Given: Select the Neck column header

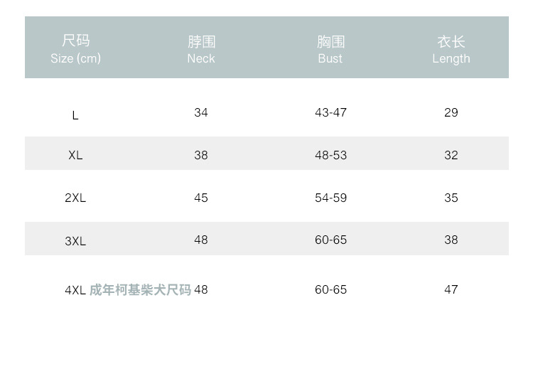Looking at the screenshot, I should [x=201, y=49].
